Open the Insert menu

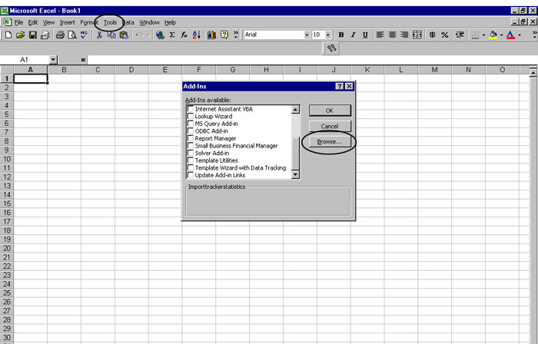(x=68, y=22)
